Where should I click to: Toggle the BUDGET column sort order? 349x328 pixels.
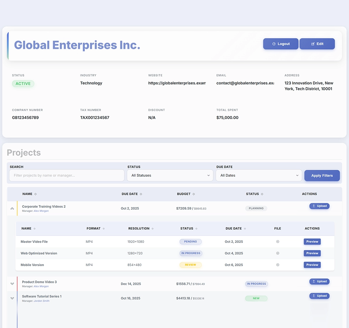click(x=194, y=194)
